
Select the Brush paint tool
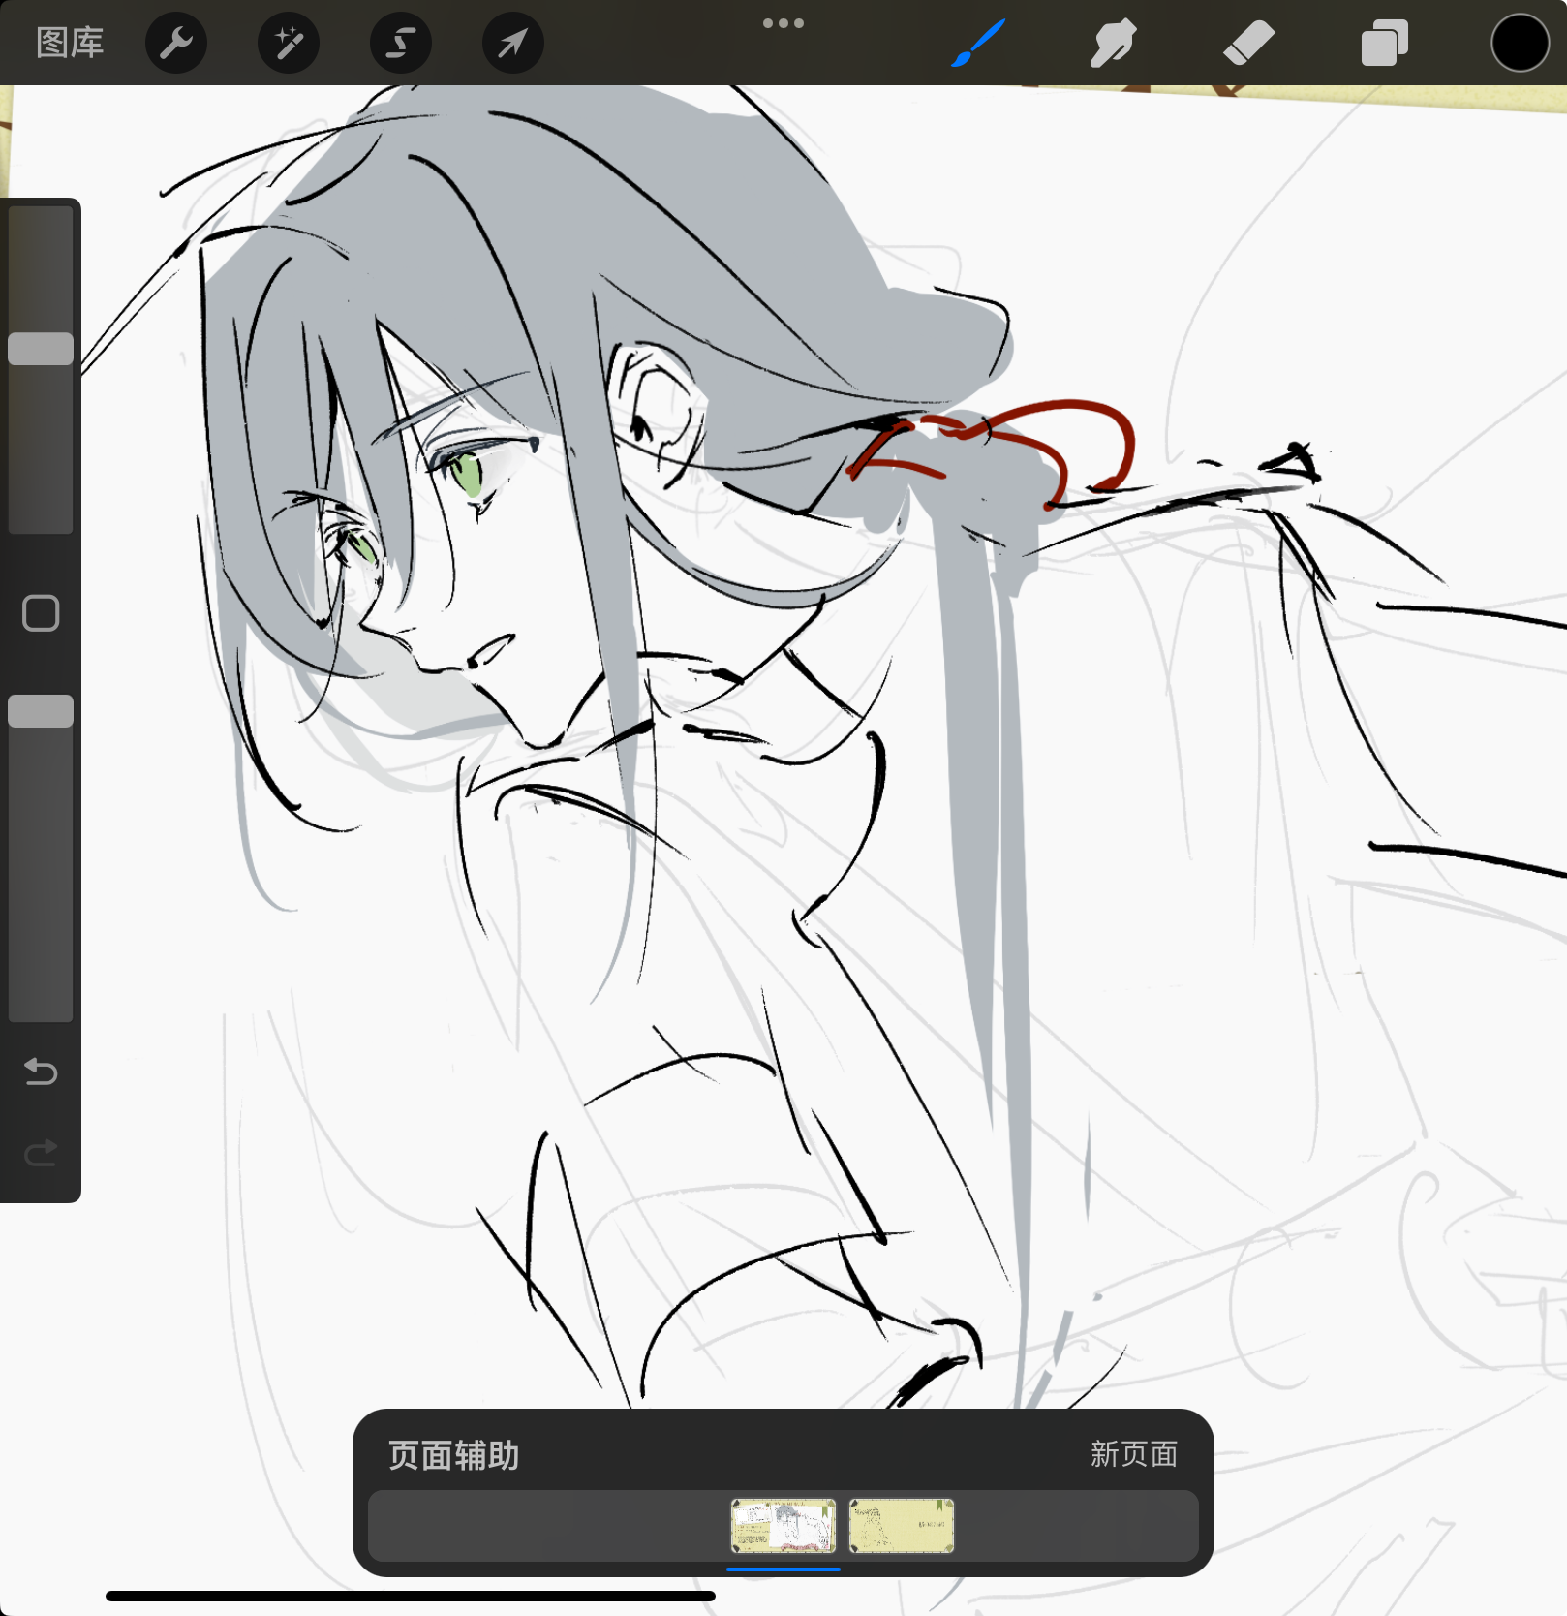coord(978,44)
